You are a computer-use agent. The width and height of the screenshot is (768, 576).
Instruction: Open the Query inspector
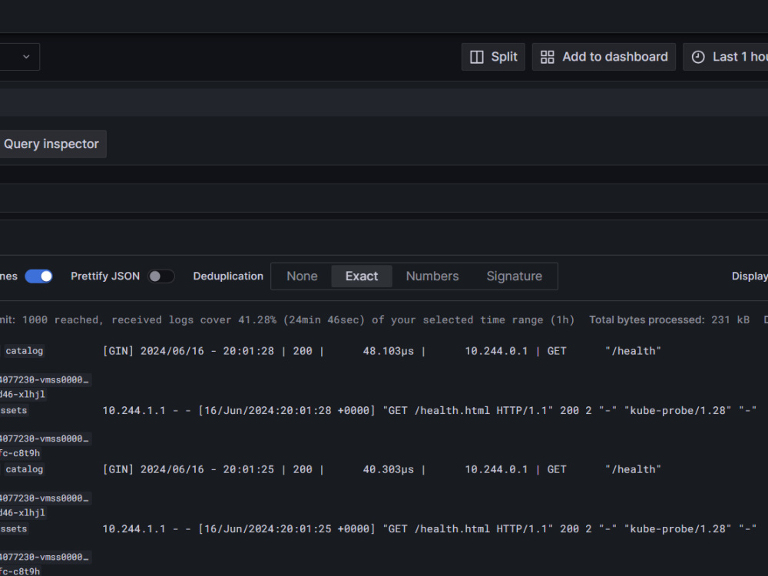[x=51, y=144]
